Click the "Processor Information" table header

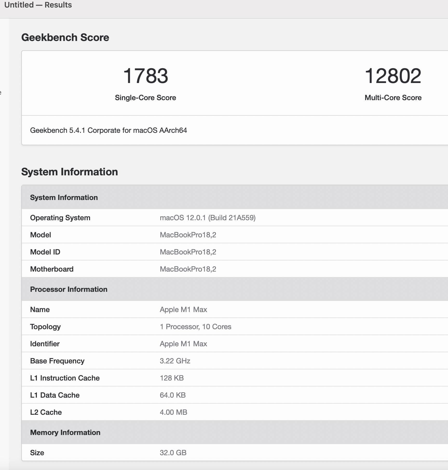point(235,289)
